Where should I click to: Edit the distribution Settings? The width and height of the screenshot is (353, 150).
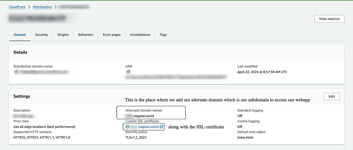(331, 96)
